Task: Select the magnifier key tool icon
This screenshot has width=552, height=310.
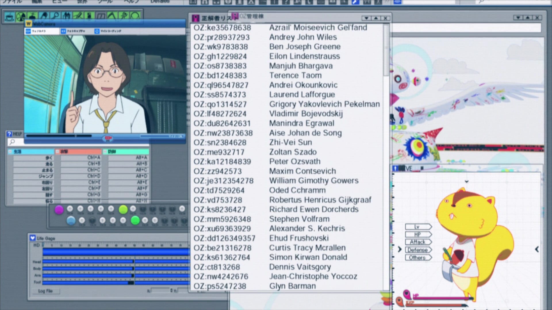Action: (56, 15)
